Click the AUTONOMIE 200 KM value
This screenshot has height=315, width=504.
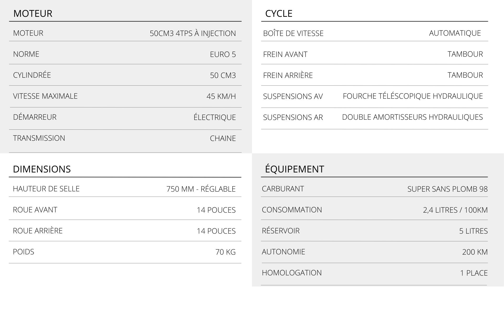[x=475, y=252]
